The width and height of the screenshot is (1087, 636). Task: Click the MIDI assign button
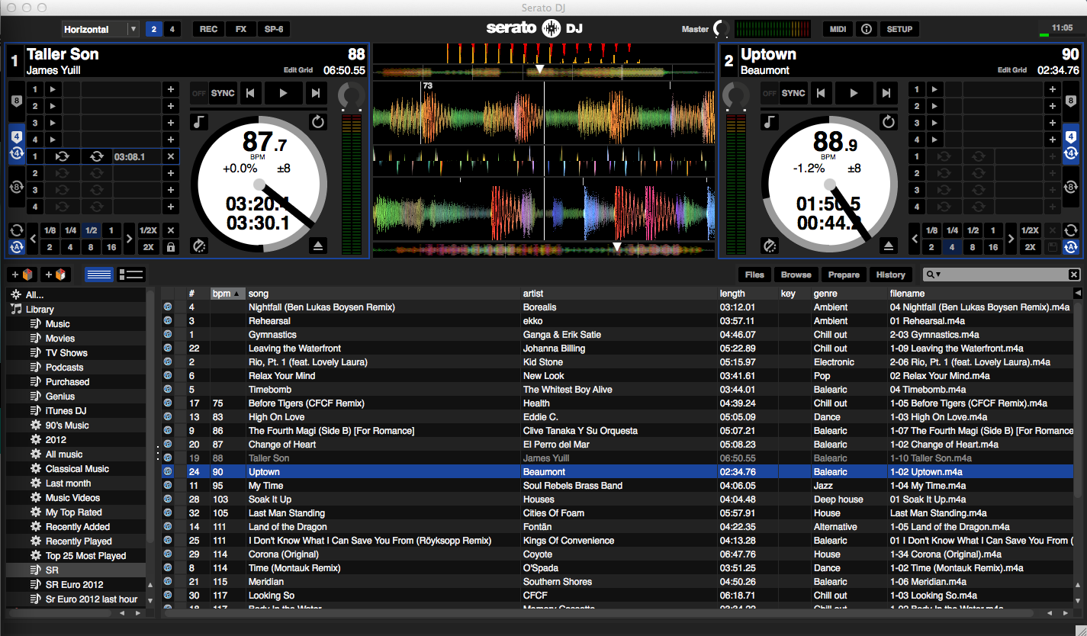tap(838, 29)
